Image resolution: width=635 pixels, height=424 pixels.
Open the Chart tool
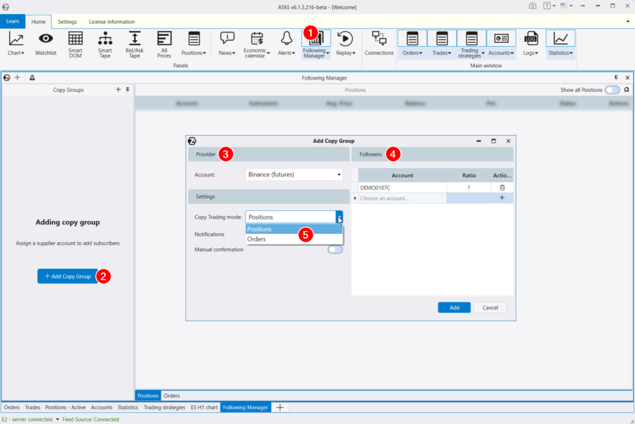point(15,42)
